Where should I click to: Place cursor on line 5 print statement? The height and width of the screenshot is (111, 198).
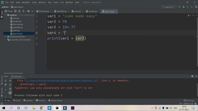[x=67, y=38]
